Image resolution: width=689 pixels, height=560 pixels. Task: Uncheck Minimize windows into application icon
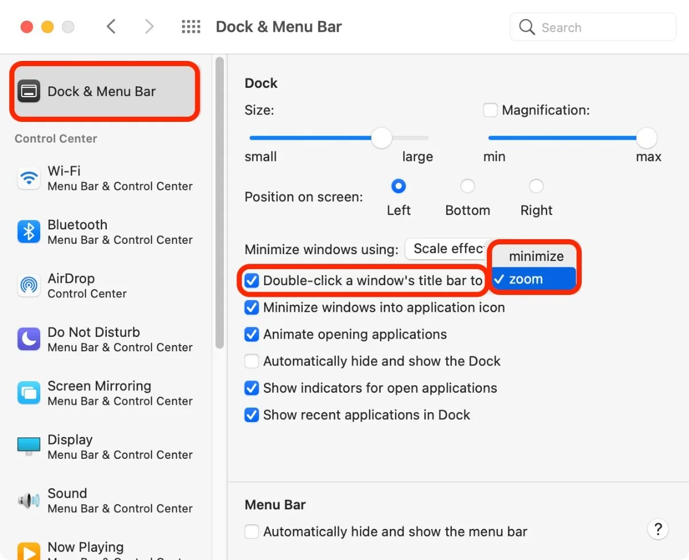coord(251,308)
